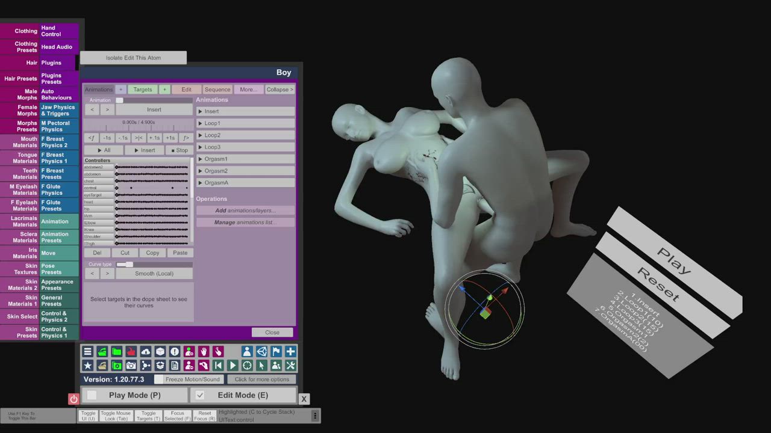Viewport: 771px width, 433px height.
Task: Click the camera screenshot icon
Action: (x=131, y=366)
